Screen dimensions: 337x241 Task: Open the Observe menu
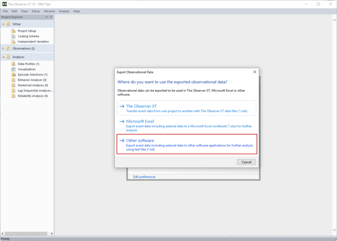49,11
